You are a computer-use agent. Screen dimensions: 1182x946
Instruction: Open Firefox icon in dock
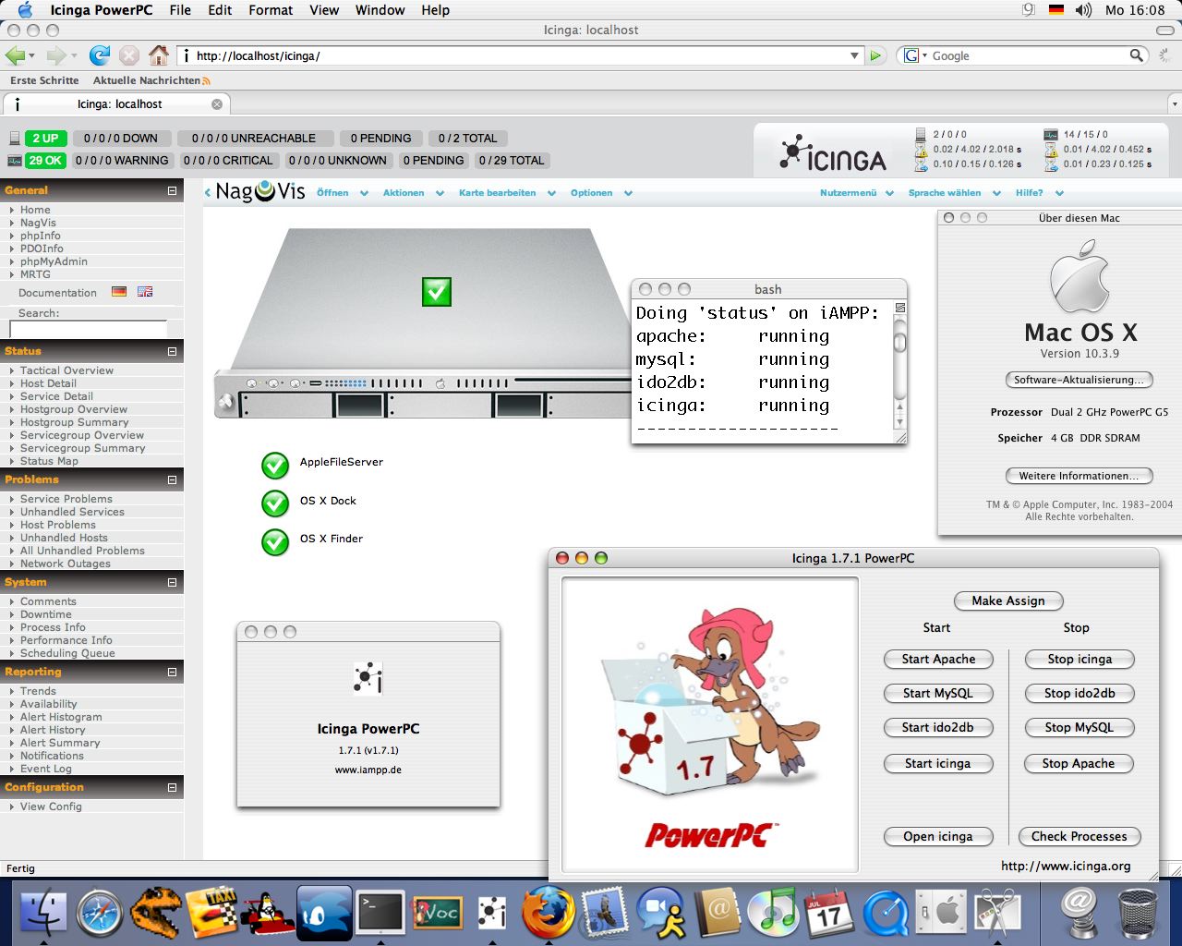(548, 912)
